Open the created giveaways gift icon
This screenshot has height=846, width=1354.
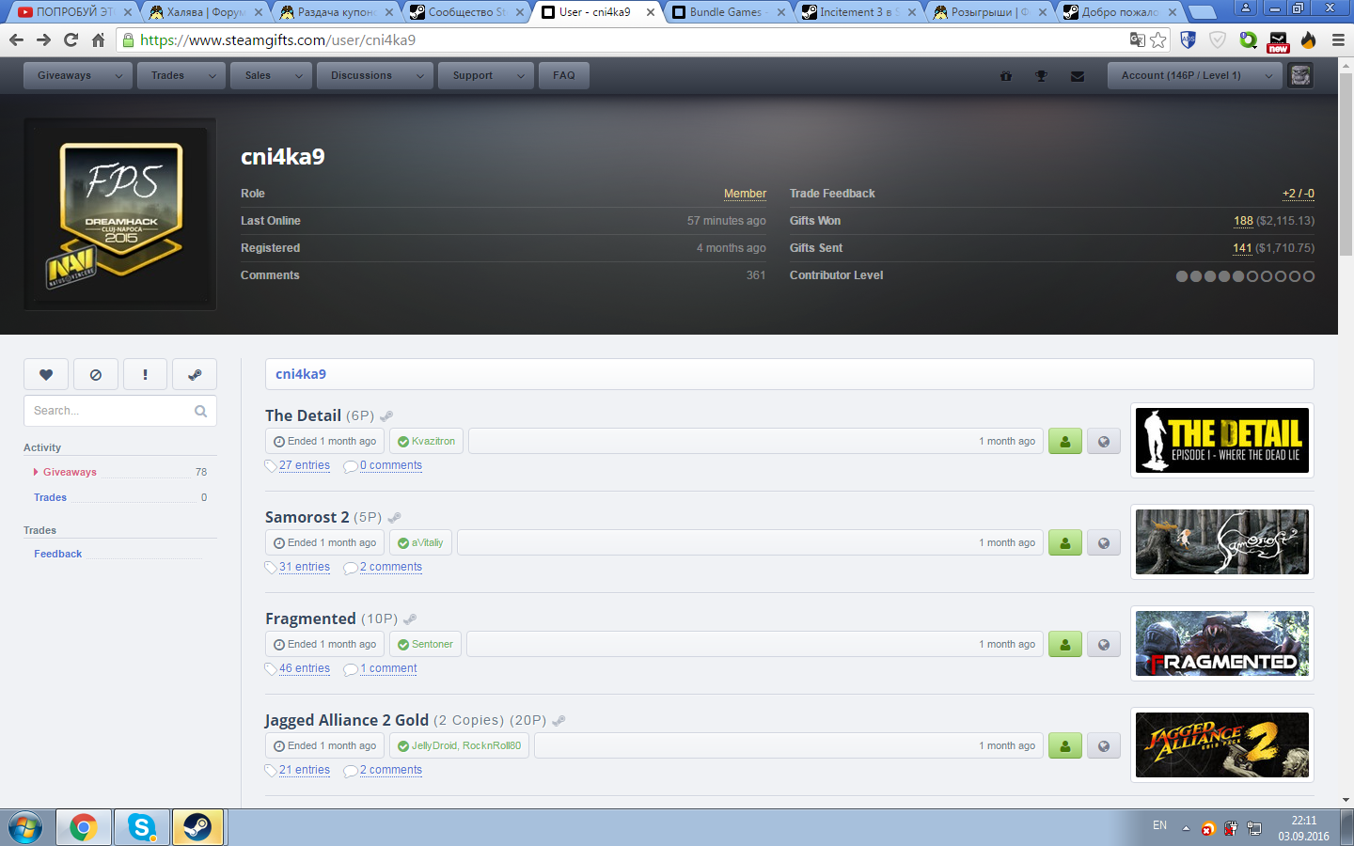(x=1006, y=76)
